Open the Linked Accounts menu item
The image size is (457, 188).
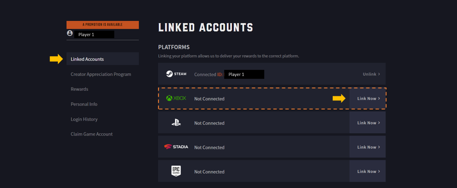click(87, 59)
